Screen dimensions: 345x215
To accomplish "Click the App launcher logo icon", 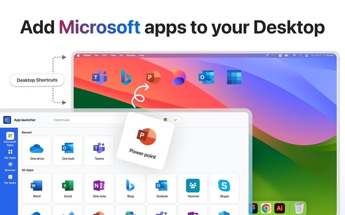I will pos(7,120).
